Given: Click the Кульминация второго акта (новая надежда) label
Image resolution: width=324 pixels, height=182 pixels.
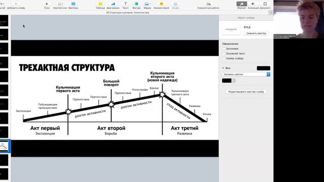Looking at the screenshot, I should [162, 76].
